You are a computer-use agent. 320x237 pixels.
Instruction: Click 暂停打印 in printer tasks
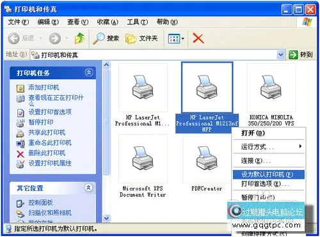coord(41,122)
